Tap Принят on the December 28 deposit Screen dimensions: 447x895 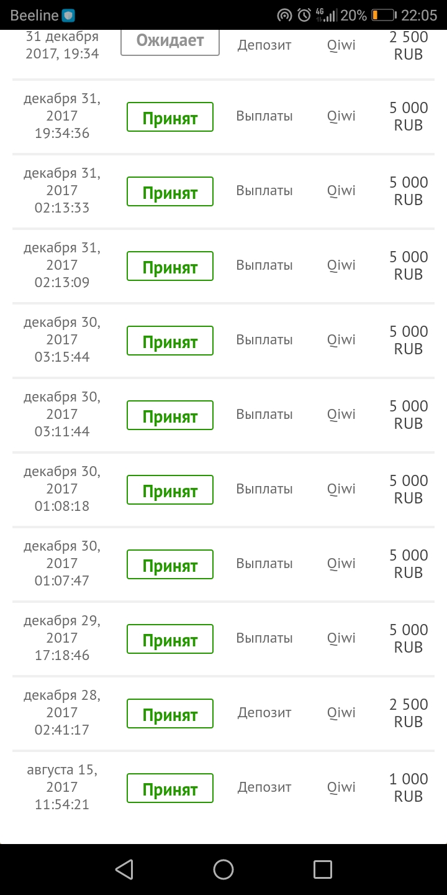[x=170, y=714]
